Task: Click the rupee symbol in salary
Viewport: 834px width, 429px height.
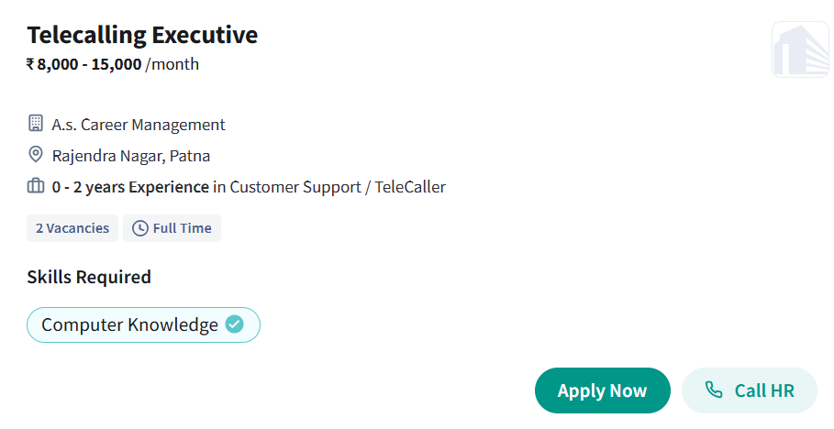Action: (30, 64)
